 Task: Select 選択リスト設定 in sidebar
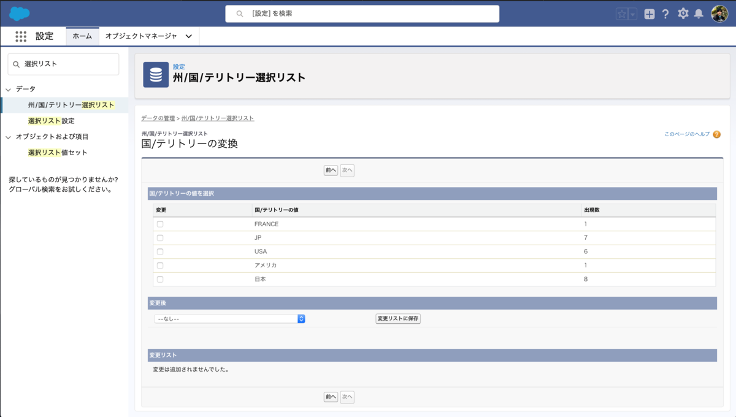(x=51, y=121)
